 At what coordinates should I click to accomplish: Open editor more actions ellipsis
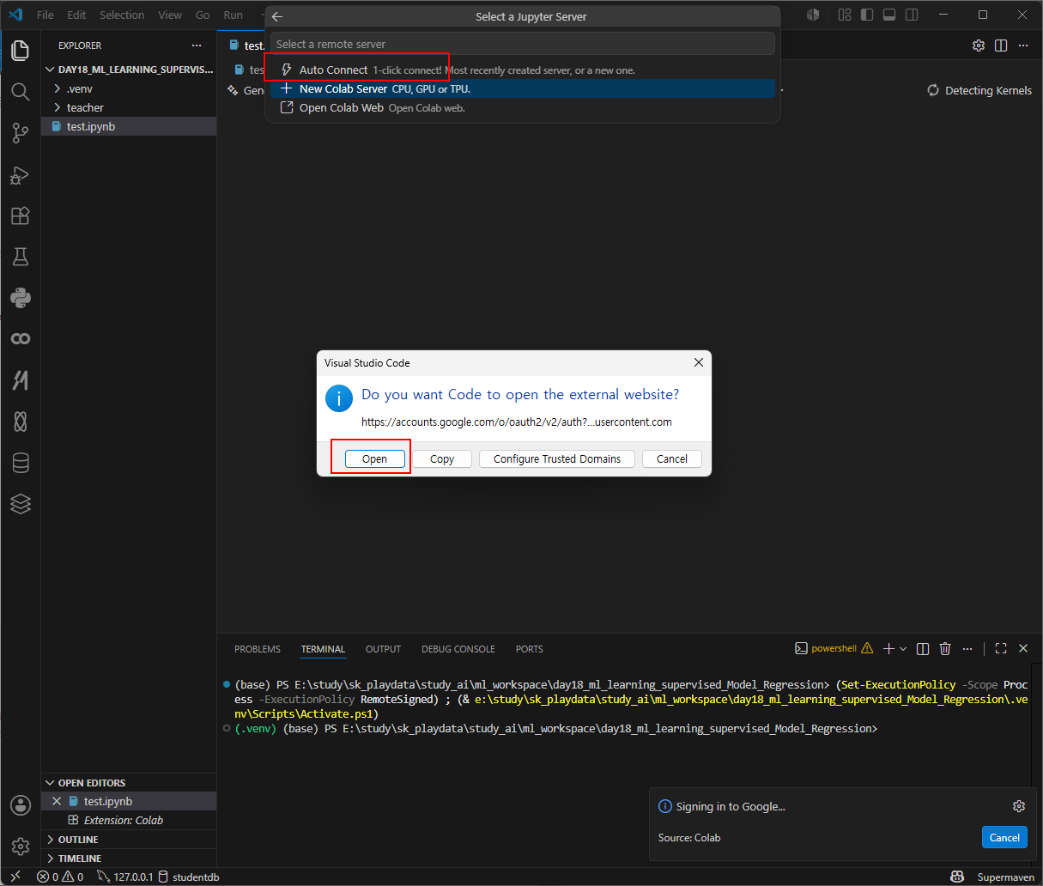1023,46
